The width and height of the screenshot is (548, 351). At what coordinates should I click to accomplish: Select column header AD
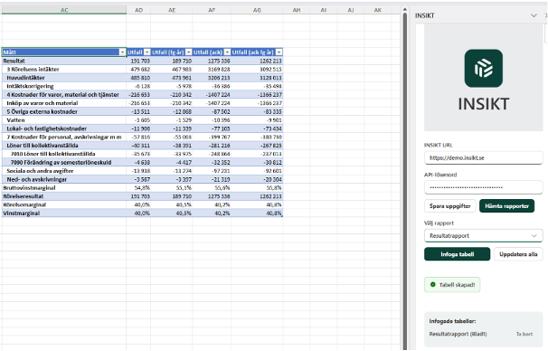(138, 10)
